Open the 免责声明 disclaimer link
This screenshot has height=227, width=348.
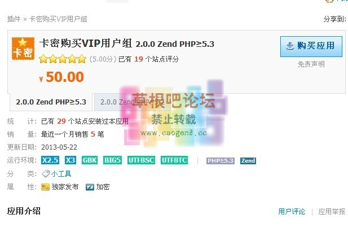[311, 64]
